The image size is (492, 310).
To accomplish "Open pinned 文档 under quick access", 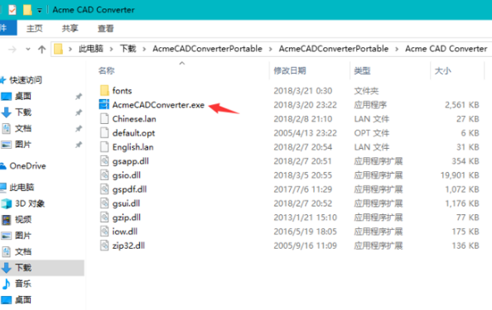I will (x=23, y=128).
